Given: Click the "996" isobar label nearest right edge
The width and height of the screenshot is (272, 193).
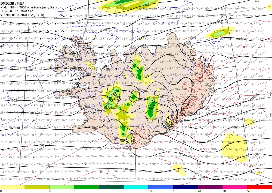Looking at the screenshot, I should coord(230,58).
